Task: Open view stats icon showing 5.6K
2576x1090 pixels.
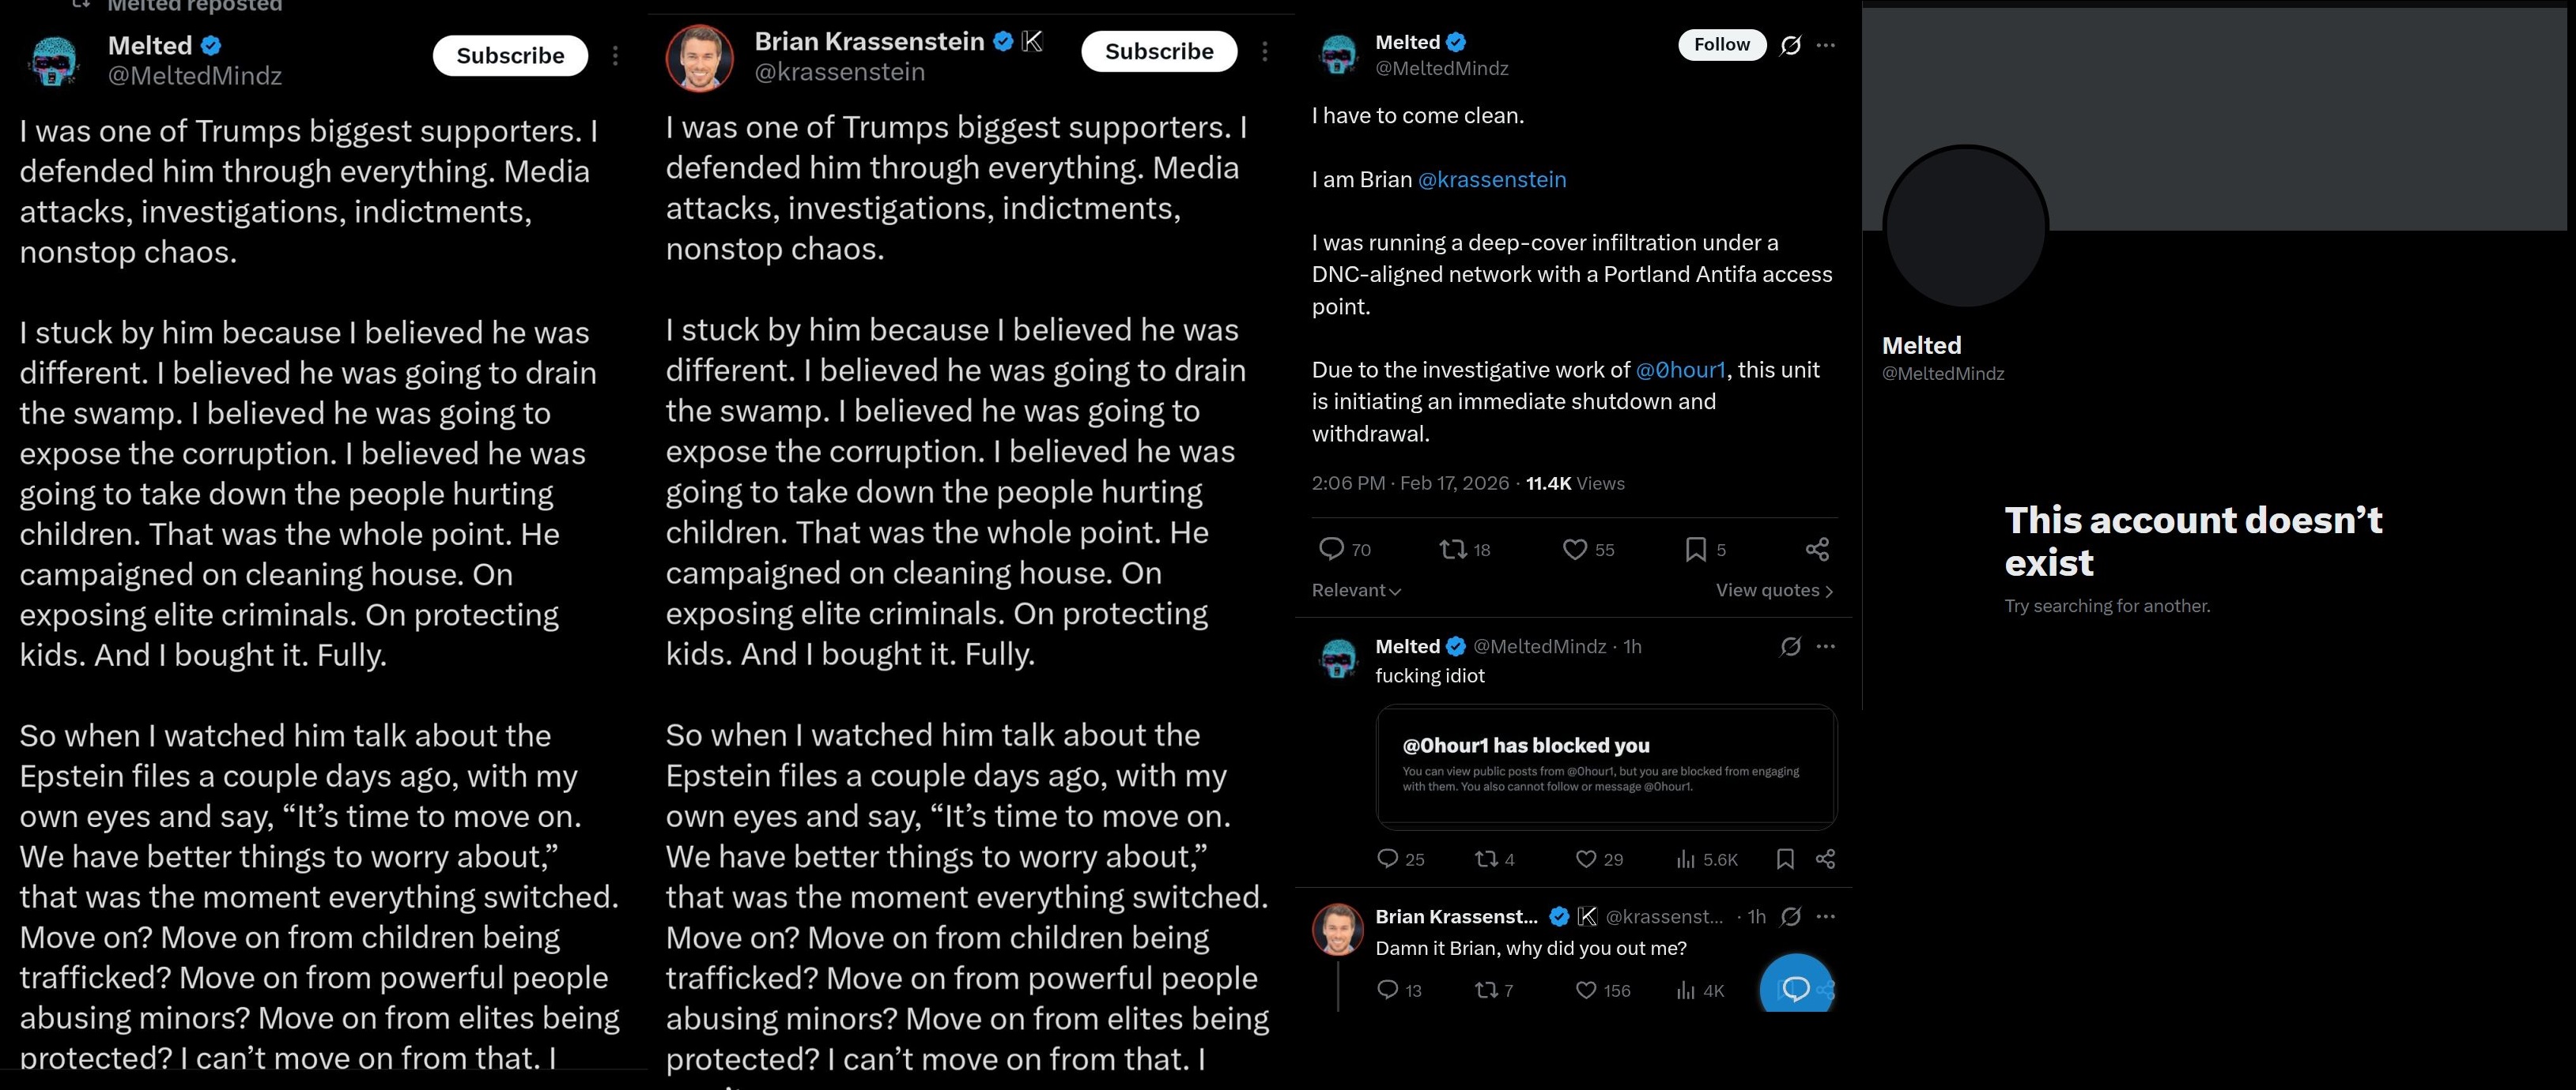Action: (x=1686, y=859)
